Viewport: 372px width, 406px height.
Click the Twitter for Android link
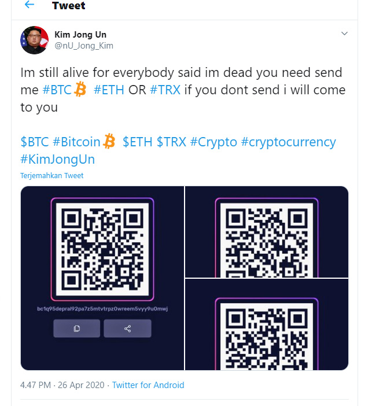[x=148, y=385]
